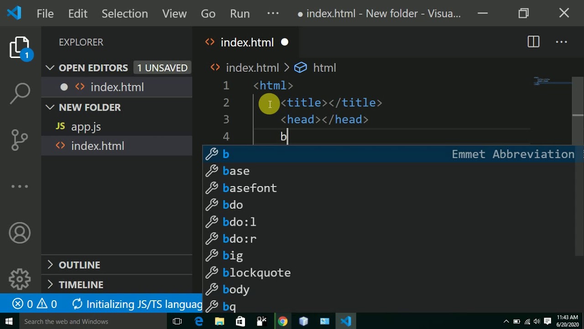This screenshot has width=584, height=329.
Task: Open the editor More Actions ellipsis
Action: pos(561,42)
